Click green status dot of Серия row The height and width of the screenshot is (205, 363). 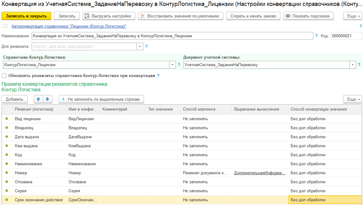(x=7, y=191)
